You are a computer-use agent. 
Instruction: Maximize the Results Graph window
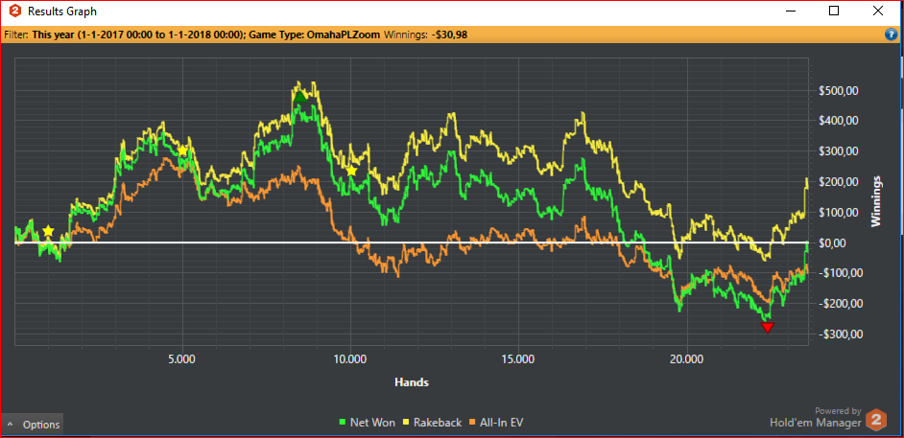click(834, 11)
